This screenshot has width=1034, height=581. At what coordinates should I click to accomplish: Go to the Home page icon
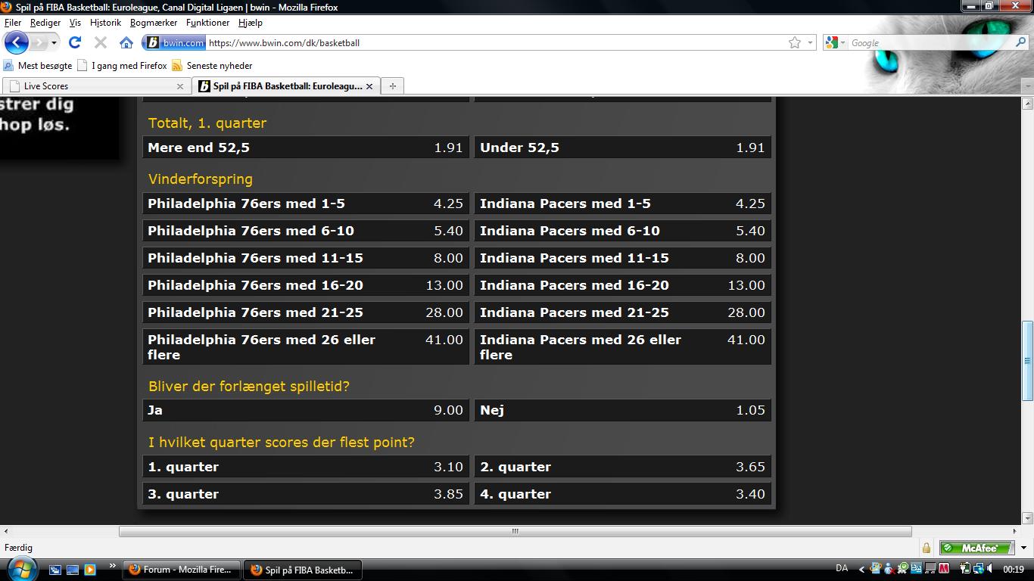(126, 42)
